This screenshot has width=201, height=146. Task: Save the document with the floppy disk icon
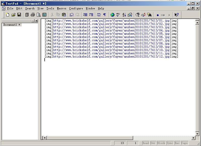19,15
